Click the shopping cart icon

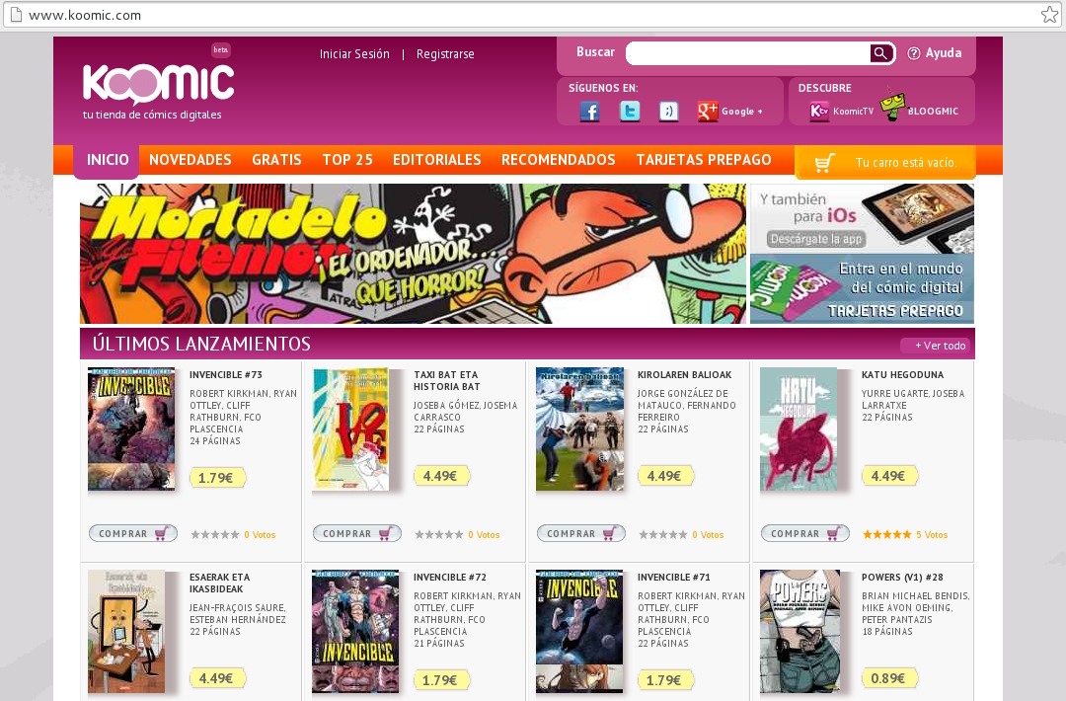point(824,163)
